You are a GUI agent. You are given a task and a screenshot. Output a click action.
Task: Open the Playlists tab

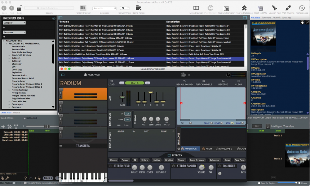pyautogui.click(x=17, y=113)
